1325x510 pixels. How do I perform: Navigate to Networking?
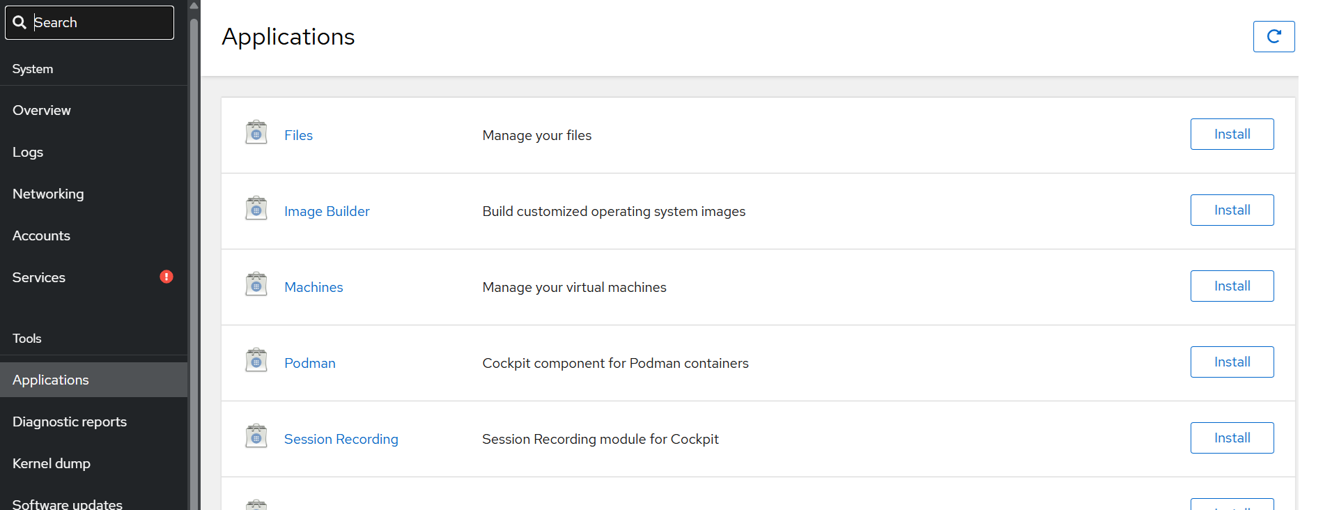[x=48, y=194]
